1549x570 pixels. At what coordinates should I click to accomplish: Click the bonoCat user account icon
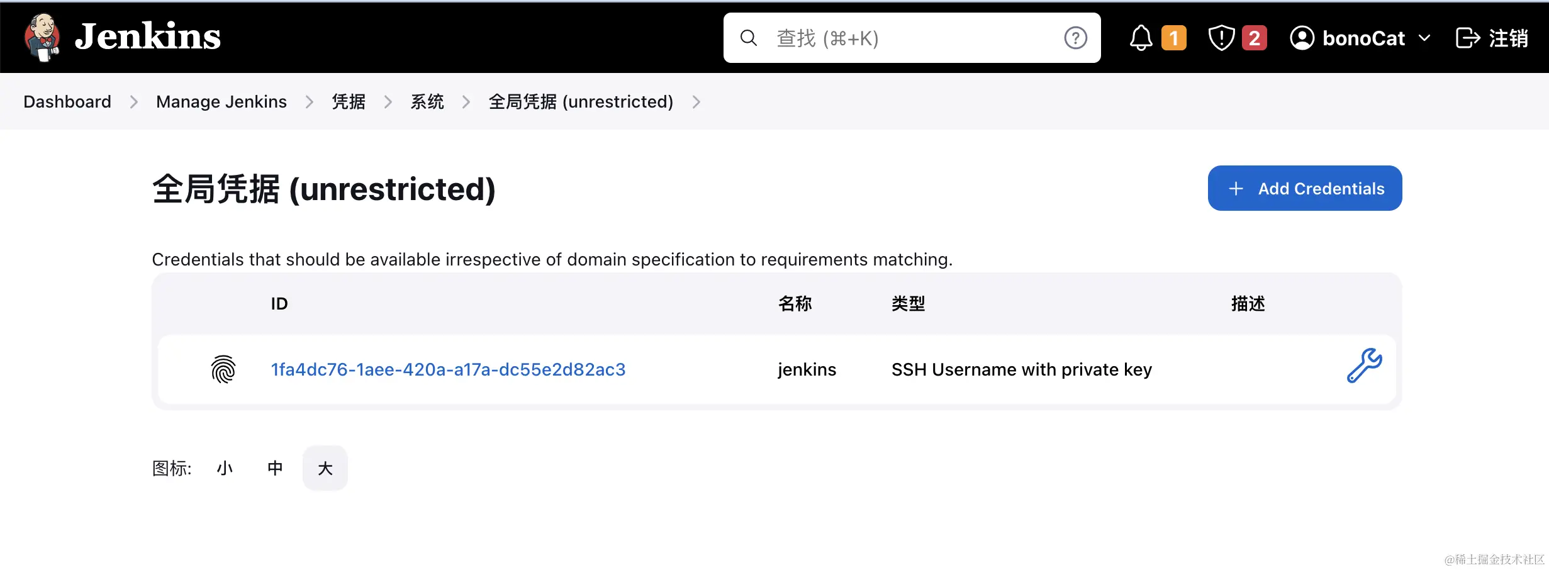pos(1304,38)
